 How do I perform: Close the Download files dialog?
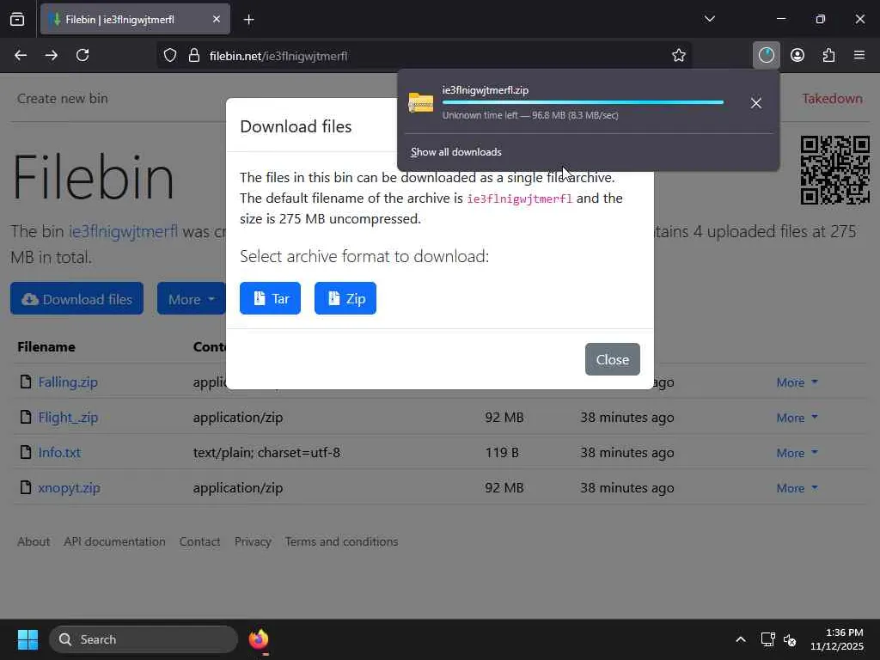(x=612, y=359)
